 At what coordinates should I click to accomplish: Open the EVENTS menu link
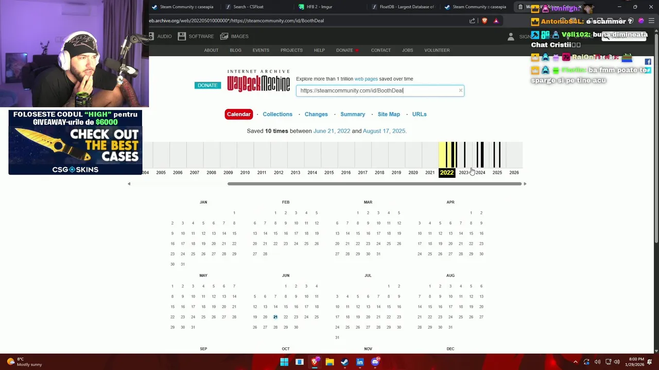(261, 50)
